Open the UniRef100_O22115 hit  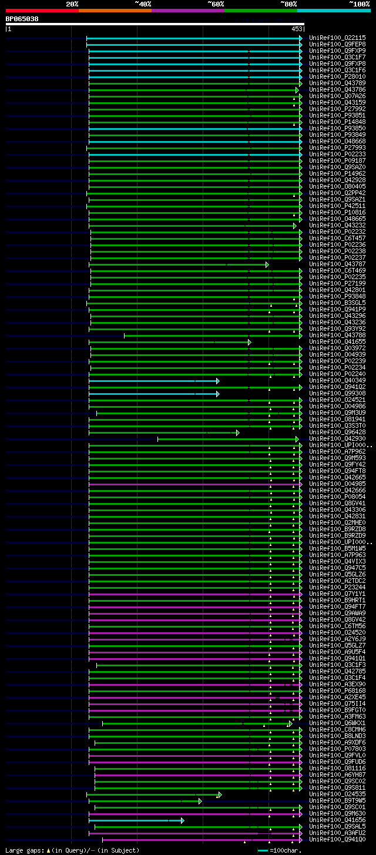[x=337, y=38]
